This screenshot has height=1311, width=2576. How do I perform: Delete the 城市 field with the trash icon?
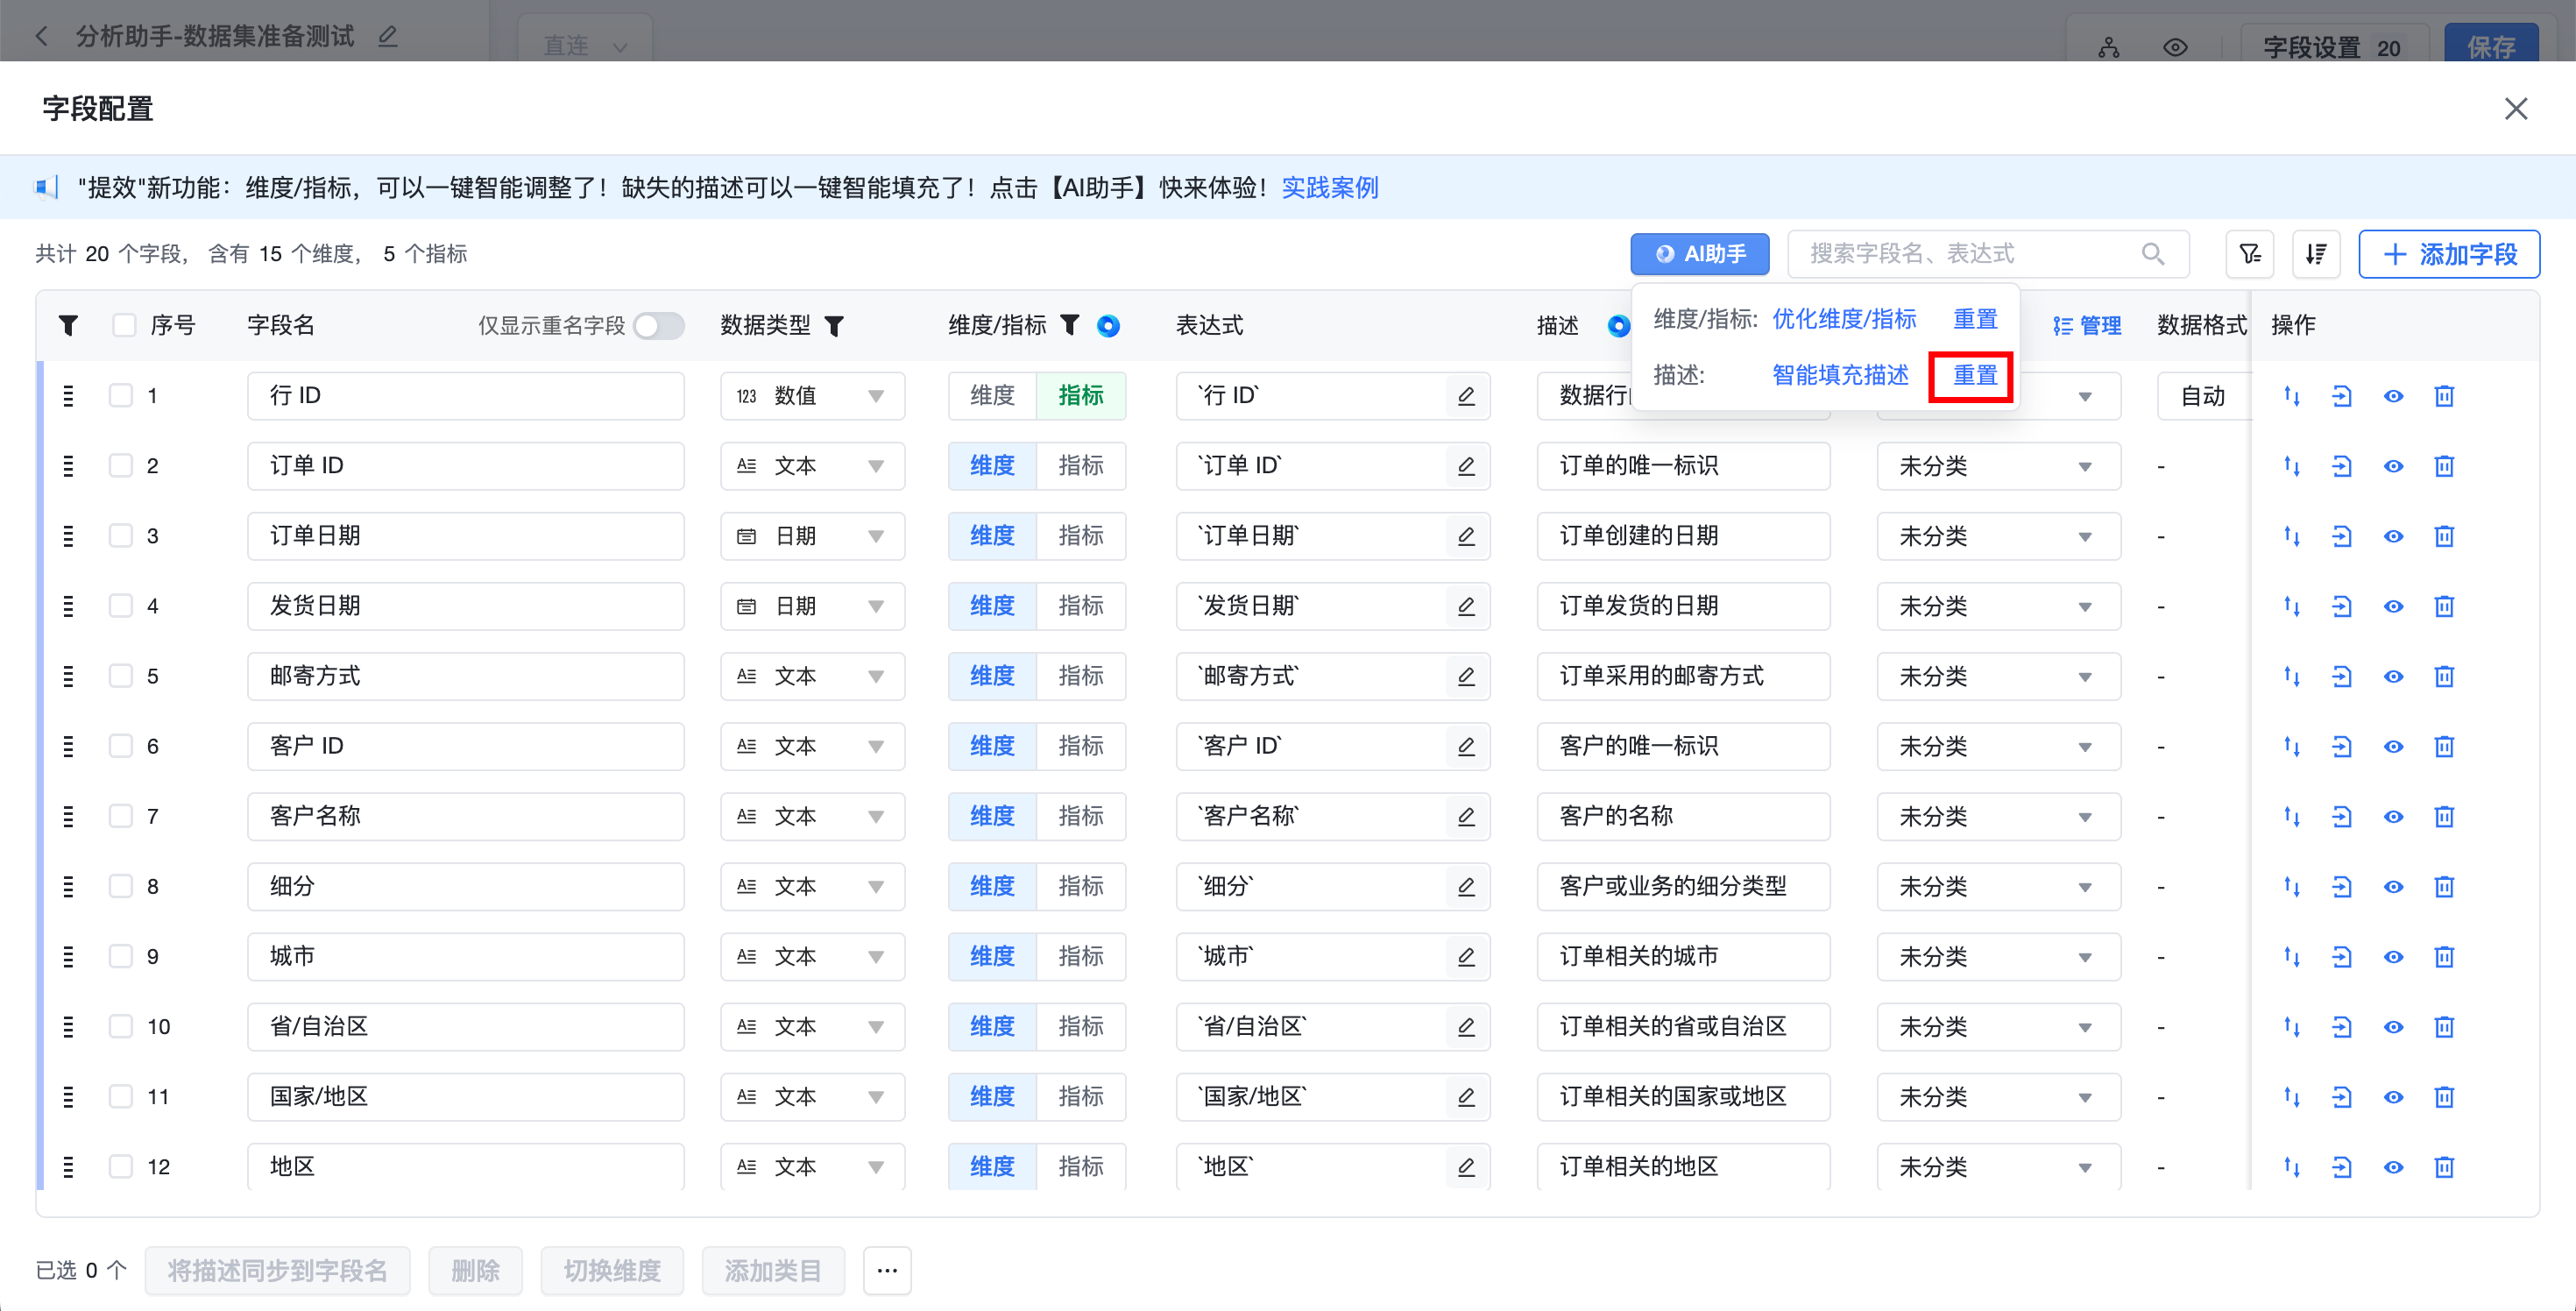point(2444,956)
